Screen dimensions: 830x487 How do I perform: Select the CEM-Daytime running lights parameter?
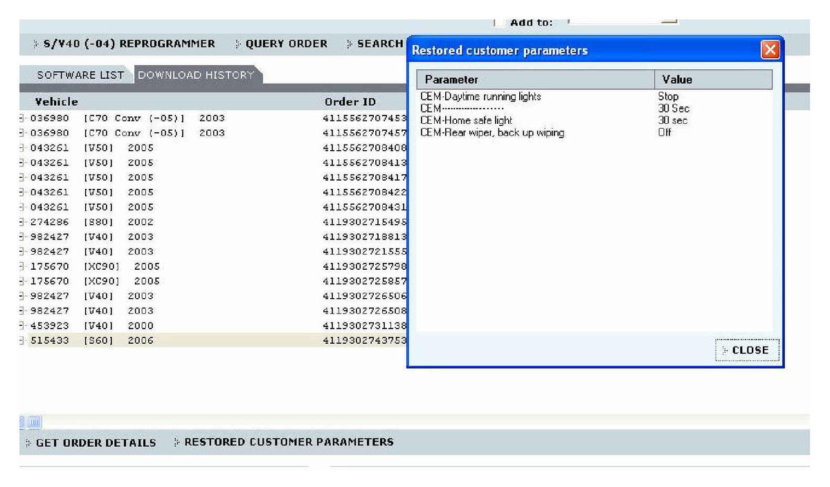480,97
